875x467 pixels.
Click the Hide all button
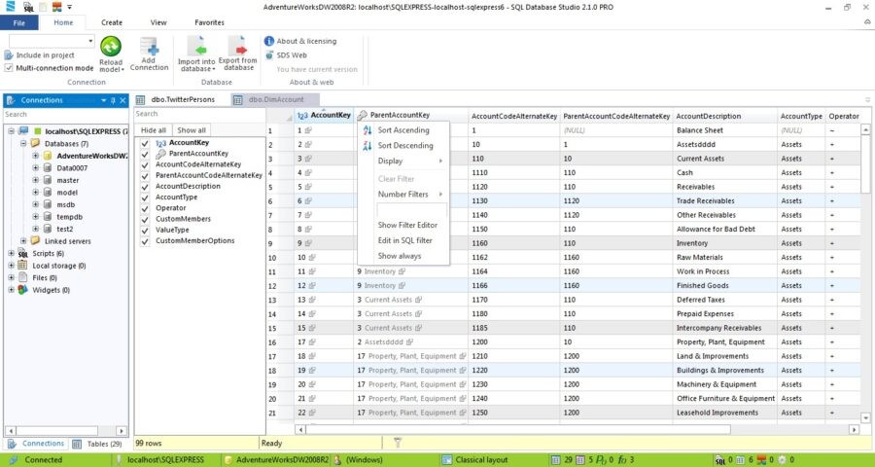154,130
